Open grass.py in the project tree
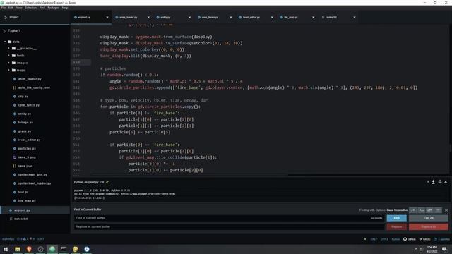Viewport: 452px width, 254px height. 24,131
